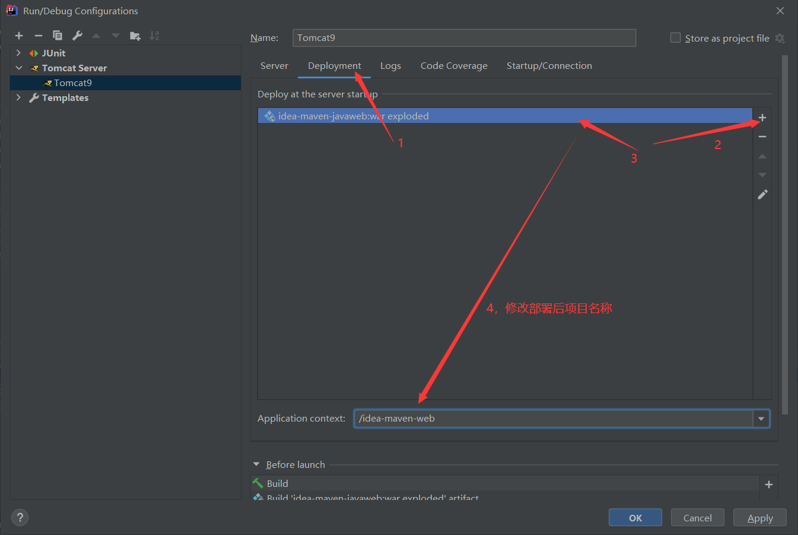Create new configuration folder
This screenshot has height=535, width=798.
coord(135,36)
